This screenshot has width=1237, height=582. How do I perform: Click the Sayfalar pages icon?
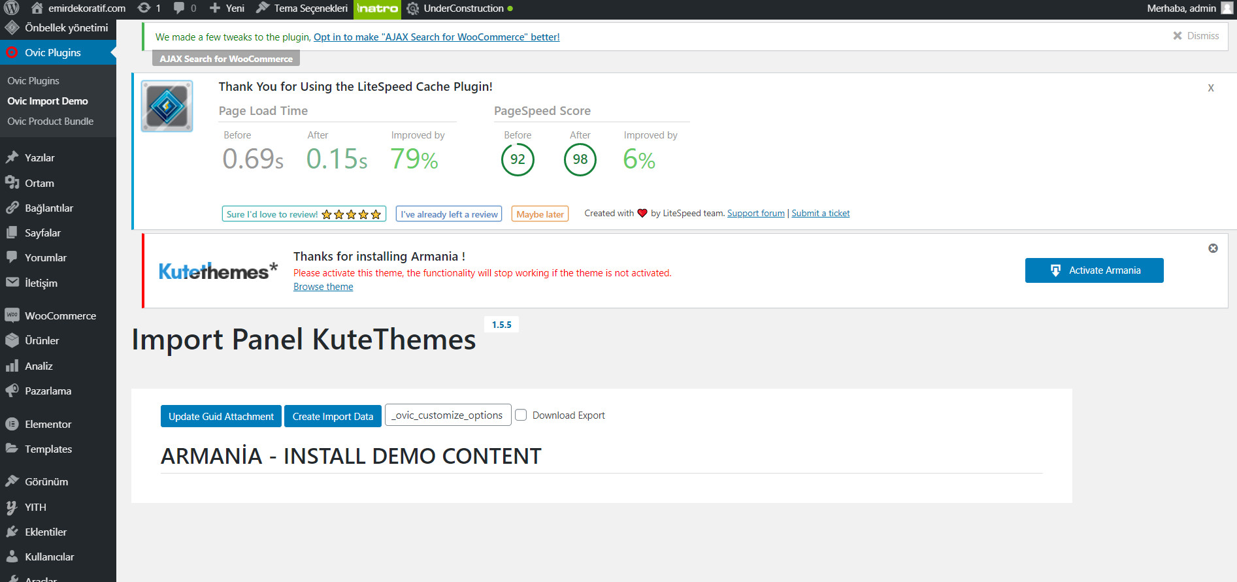(12, 233)
